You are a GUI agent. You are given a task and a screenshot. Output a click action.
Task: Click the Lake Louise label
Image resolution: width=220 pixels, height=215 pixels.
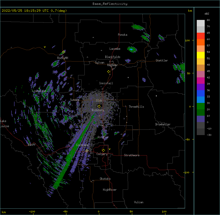point(5,124)
